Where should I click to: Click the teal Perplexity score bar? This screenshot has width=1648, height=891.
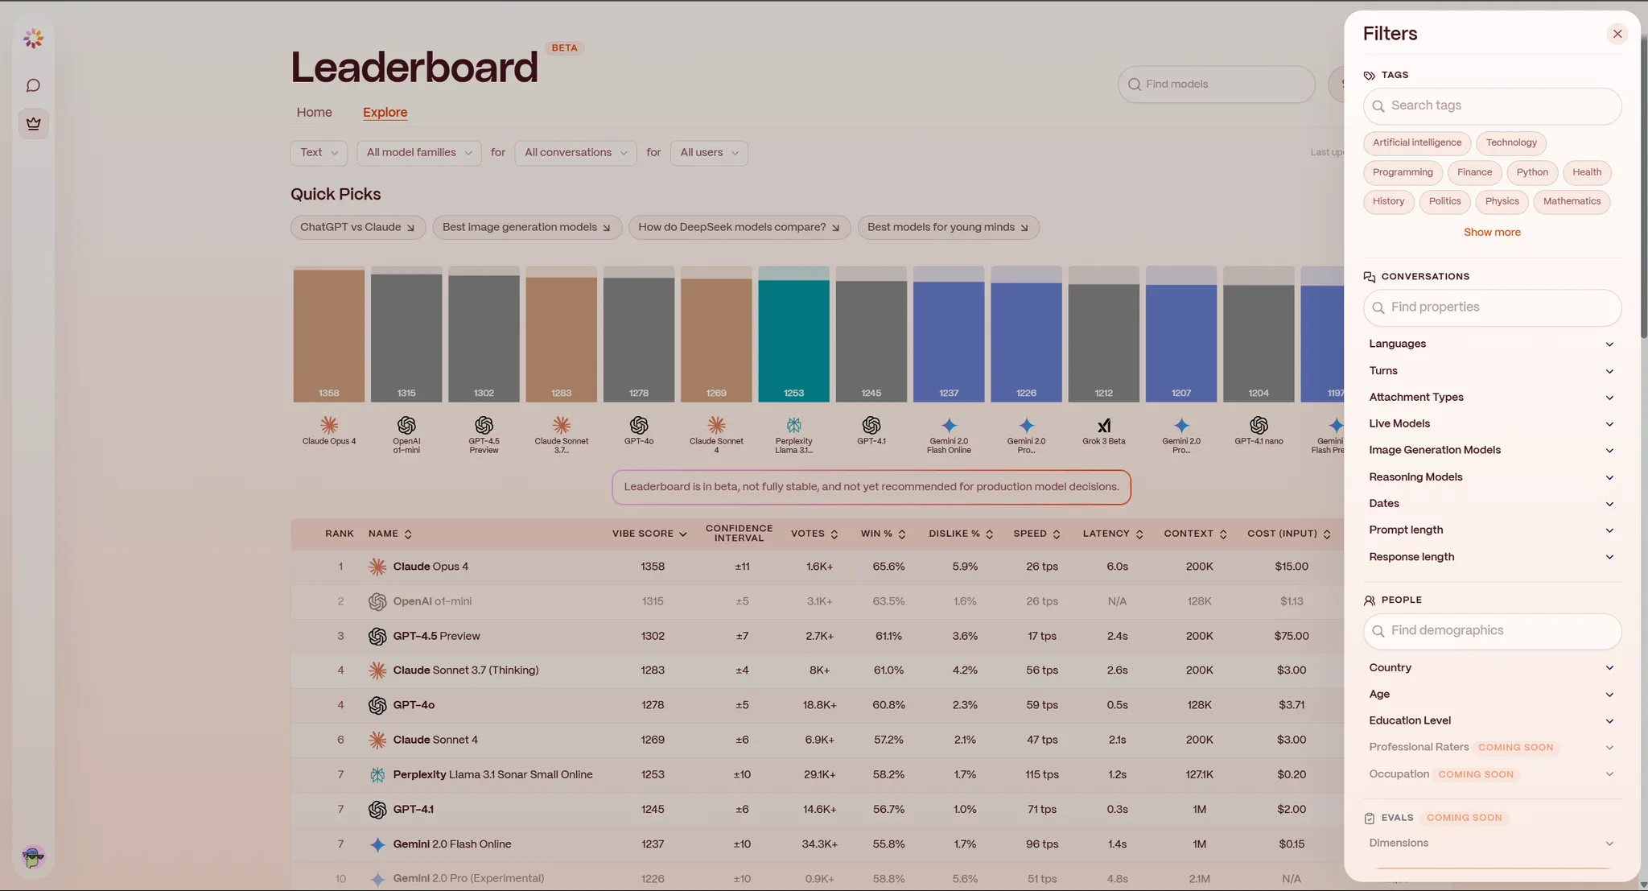point(793,338)
